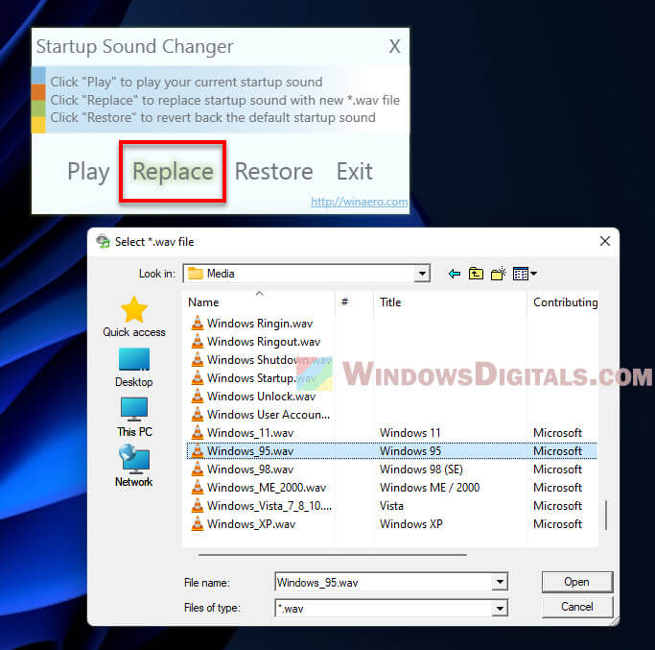
Task: Click Restore to revert startup sound
Action: tap(274, 172)
